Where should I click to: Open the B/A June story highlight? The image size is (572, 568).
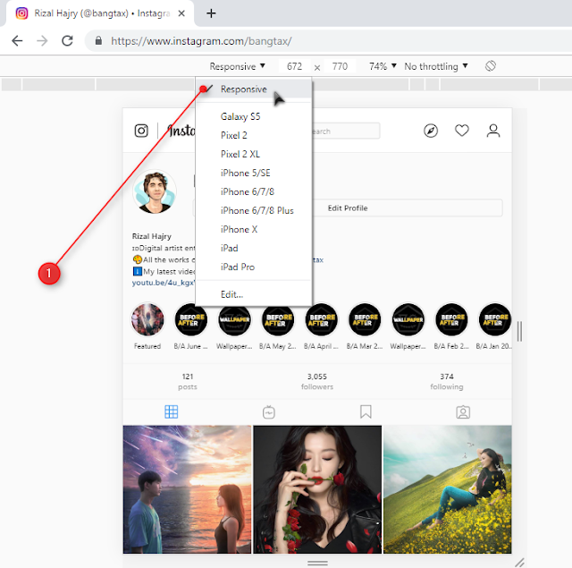190,319
